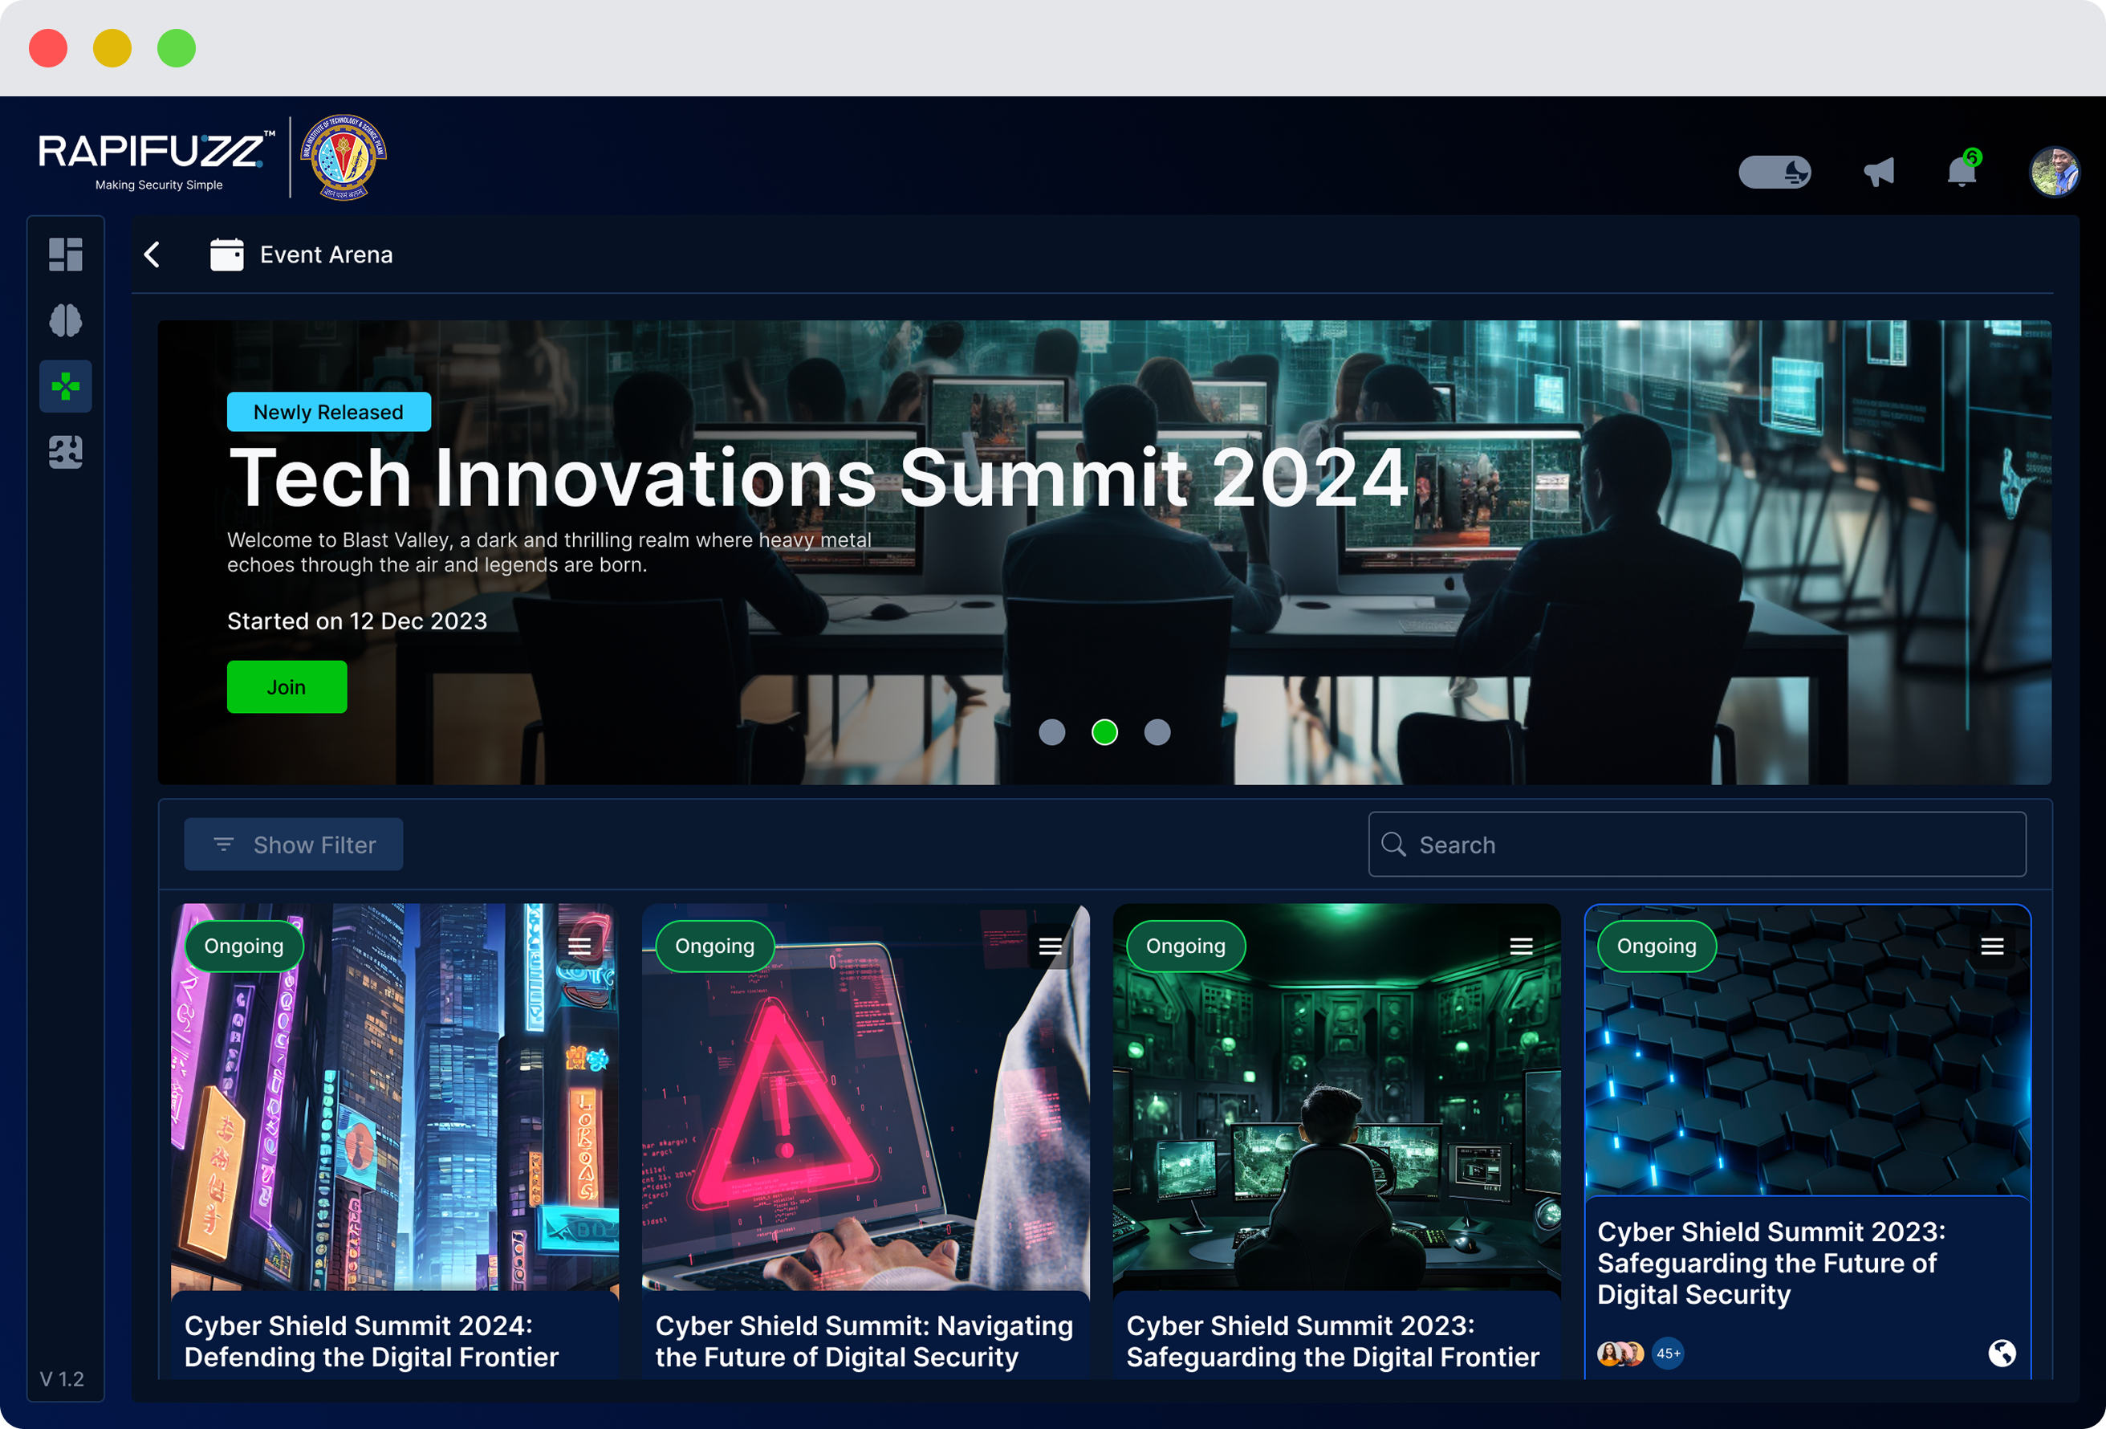Click the green Join button

(287, 686)
